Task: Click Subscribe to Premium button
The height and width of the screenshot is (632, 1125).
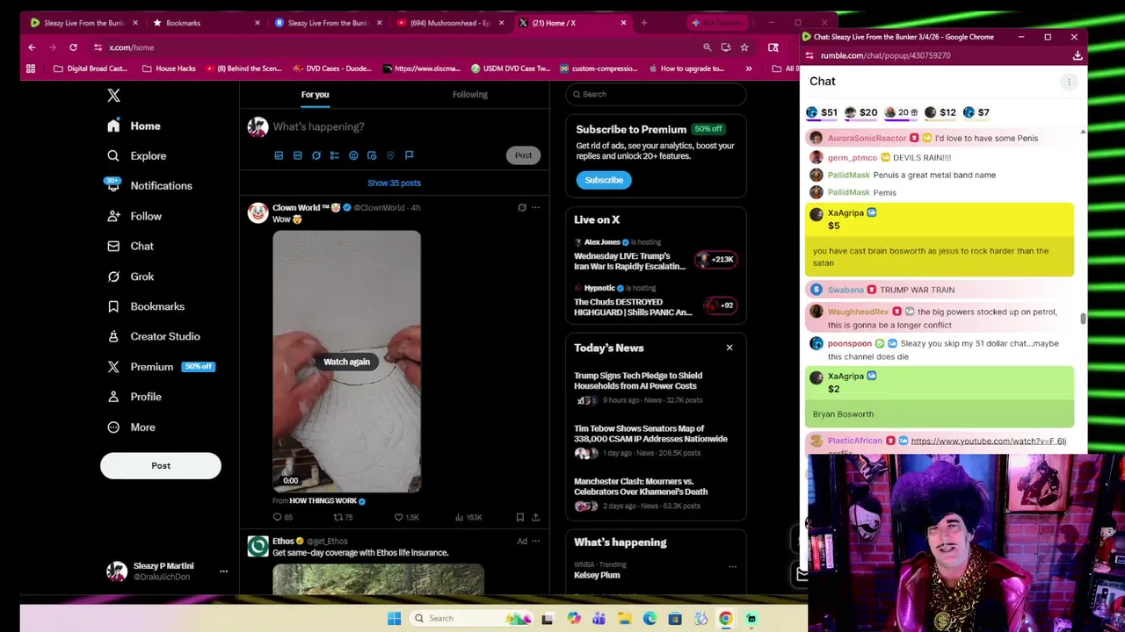Action: (604, 180)
